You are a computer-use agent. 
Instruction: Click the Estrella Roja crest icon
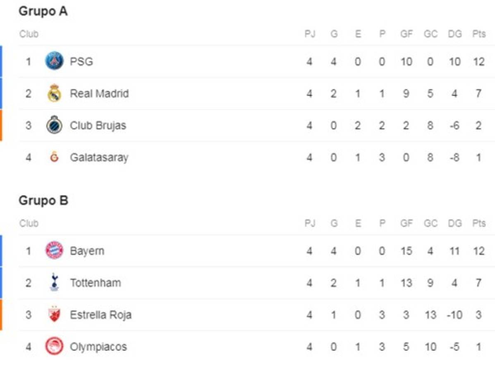tap(54, 315)
